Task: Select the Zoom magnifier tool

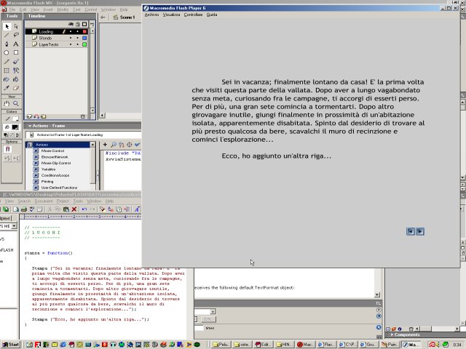Action: pos(16,103)
